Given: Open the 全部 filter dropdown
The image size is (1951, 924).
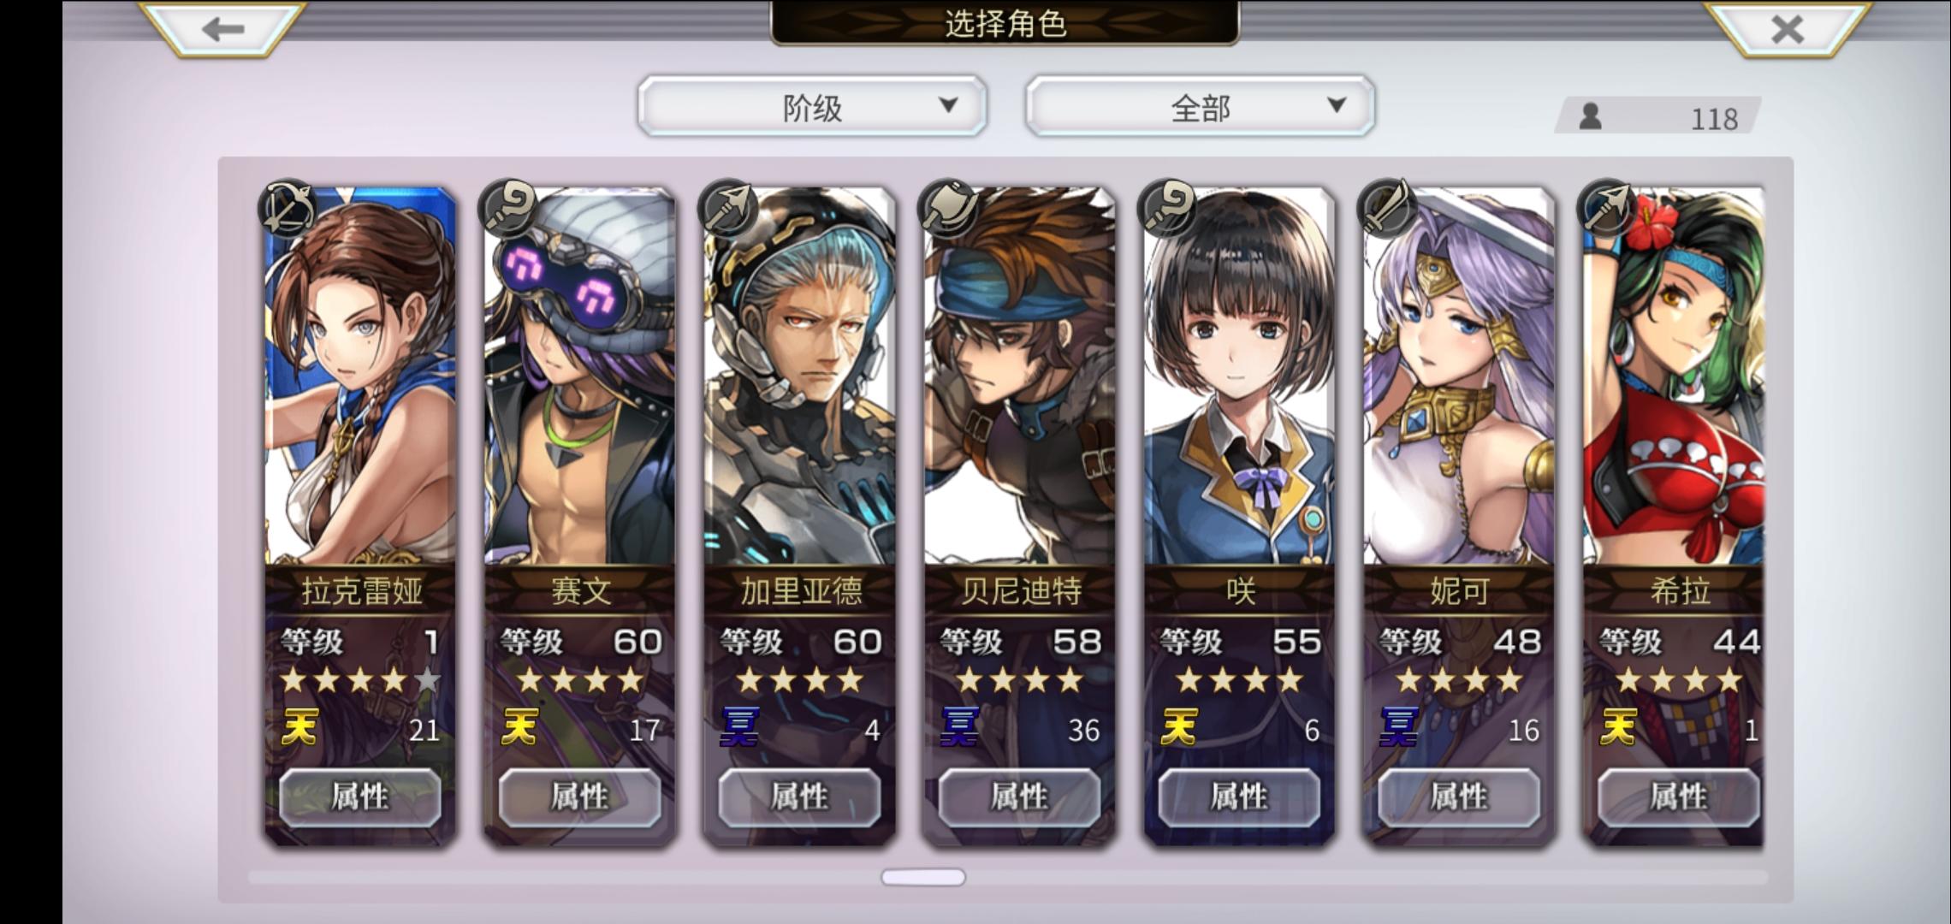Looking at the screenshot, I should pyautogui.click(x=1200, y=106).
